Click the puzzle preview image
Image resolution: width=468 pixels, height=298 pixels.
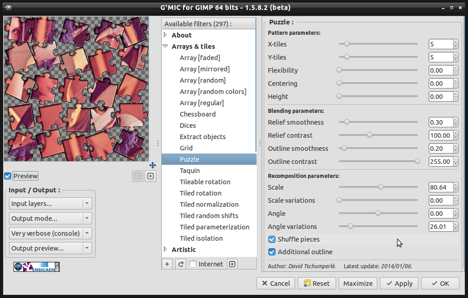click(x=76, y=89)
